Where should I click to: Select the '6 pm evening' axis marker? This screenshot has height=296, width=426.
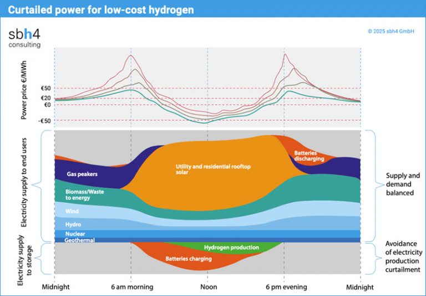[284, 287]
